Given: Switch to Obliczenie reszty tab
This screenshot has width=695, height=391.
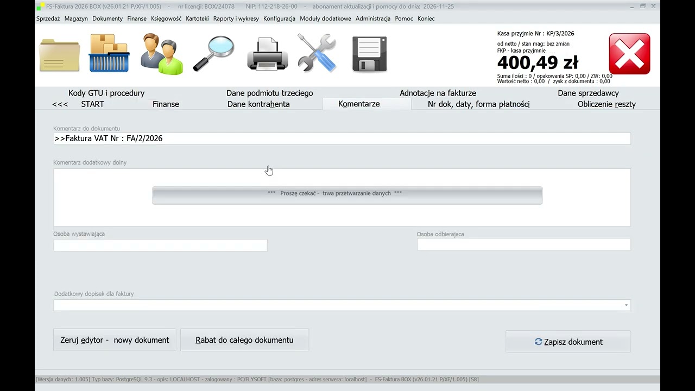Looking at the screenshot, I should 606,104.
